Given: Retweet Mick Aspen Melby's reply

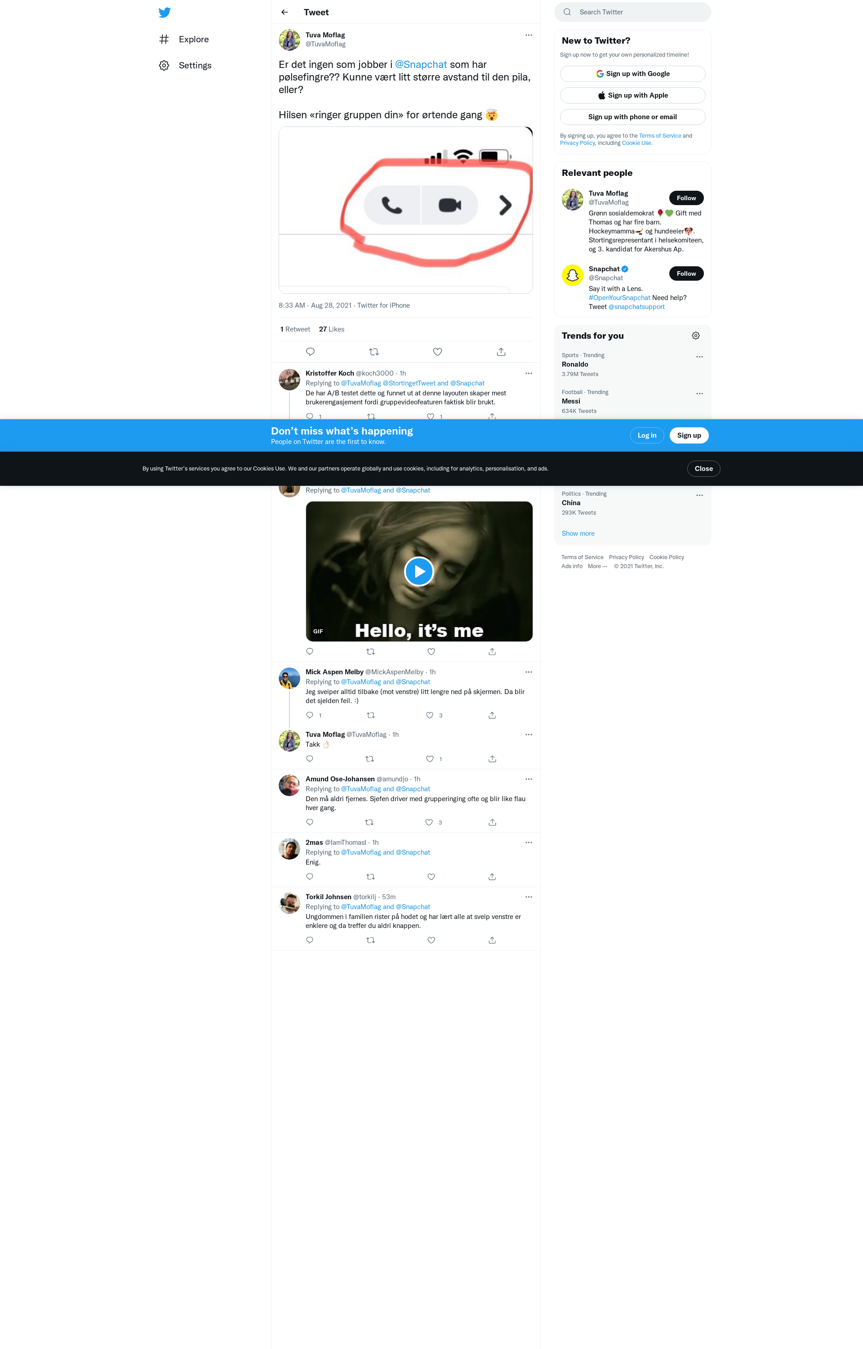Looking at the screenshot, I should tap(370, 715).
